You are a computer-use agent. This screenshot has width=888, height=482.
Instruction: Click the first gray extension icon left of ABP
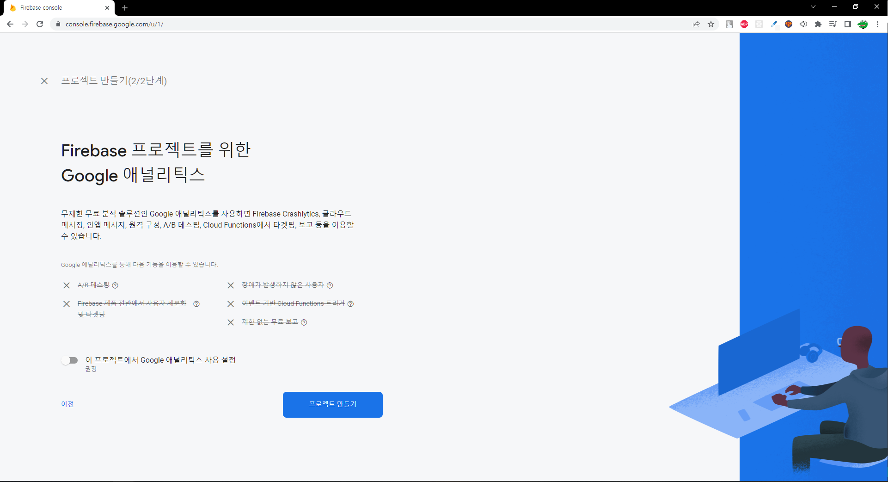pyautogui.click(x=729, y=24)
